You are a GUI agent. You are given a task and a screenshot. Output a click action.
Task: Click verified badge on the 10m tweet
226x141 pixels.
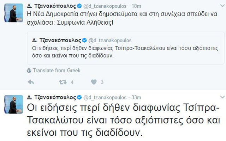click(79, 6)
